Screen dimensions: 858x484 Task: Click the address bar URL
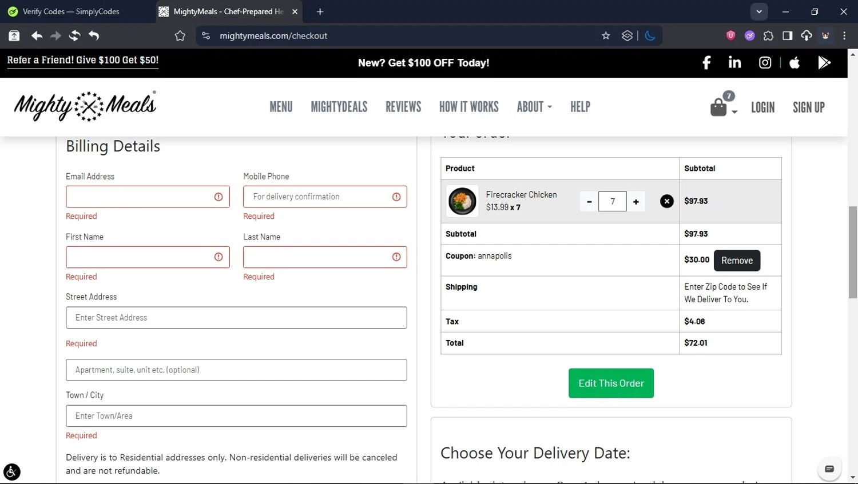coord(273,35)
